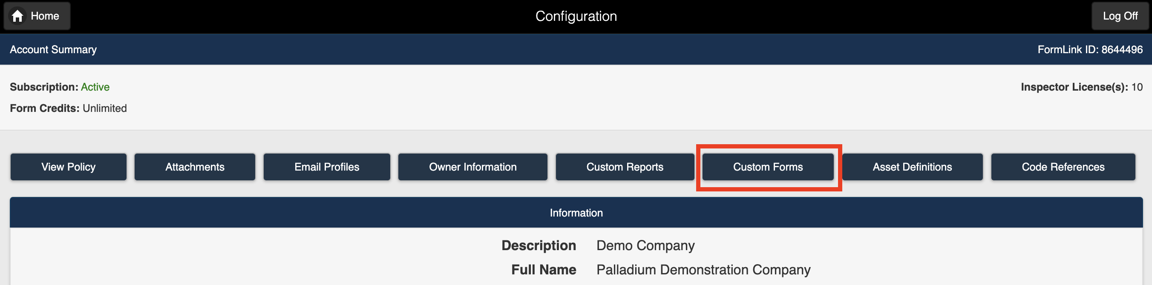Open Custom Reports

(x=625, y=167)
